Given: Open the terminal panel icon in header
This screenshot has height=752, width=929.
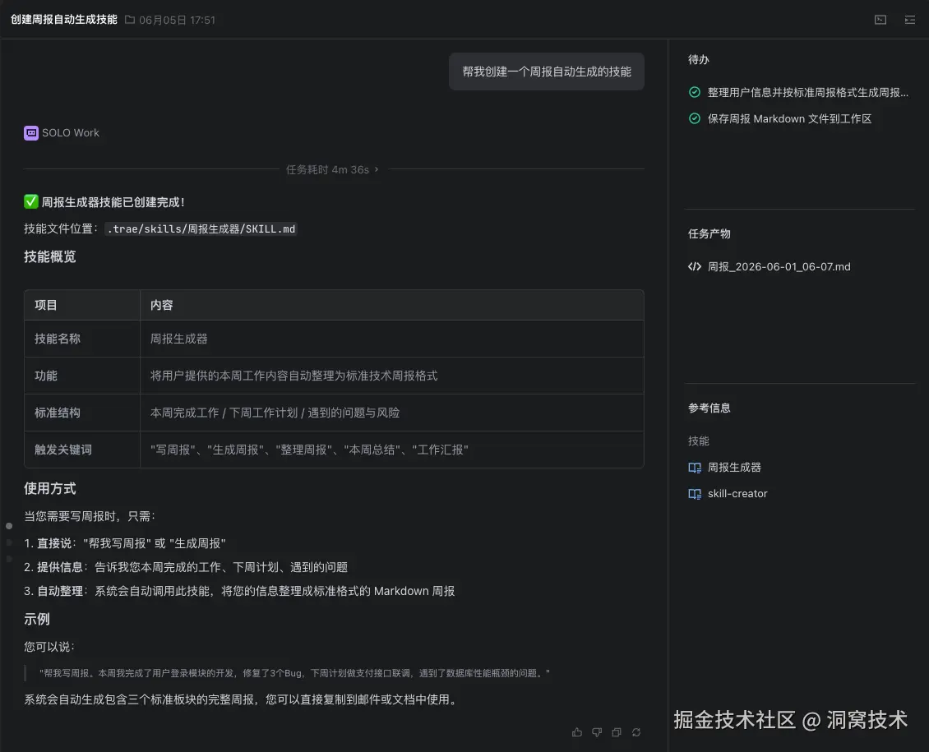Looking at the screenshot, I should pyautogui.click(x=880, y=20).
